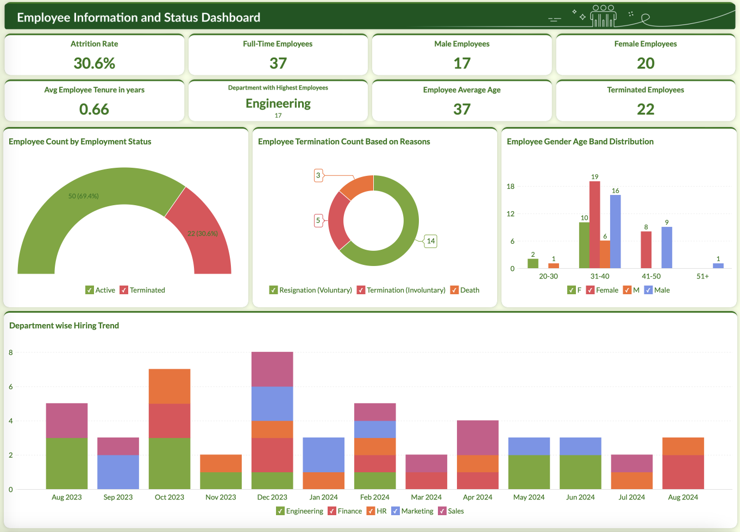Click the tallest red bar labeled 19

[x=594, y=224]
